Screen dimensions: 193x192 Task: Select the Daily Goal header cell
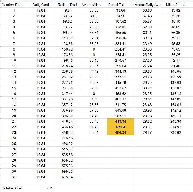(x=41, y=5)
